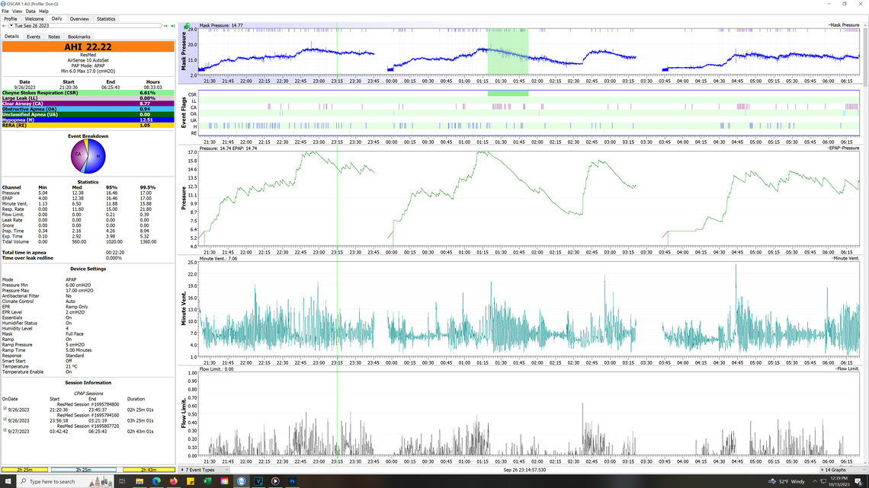Image resolution: width=869 pixels, height=488 pixels.
Task: Click the 3h 25m blue session bar
Action: click(x=84, y=470)
